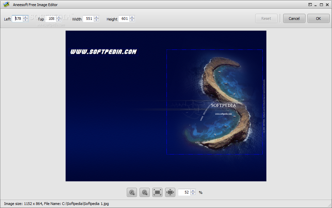Click the title bar options icon left of minimize

310,5
